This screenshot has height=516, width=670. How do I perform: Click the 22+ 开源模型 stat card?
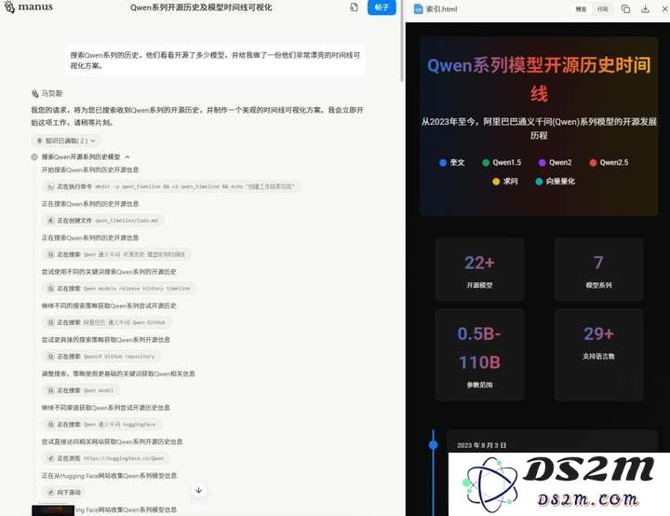[479, 269]
